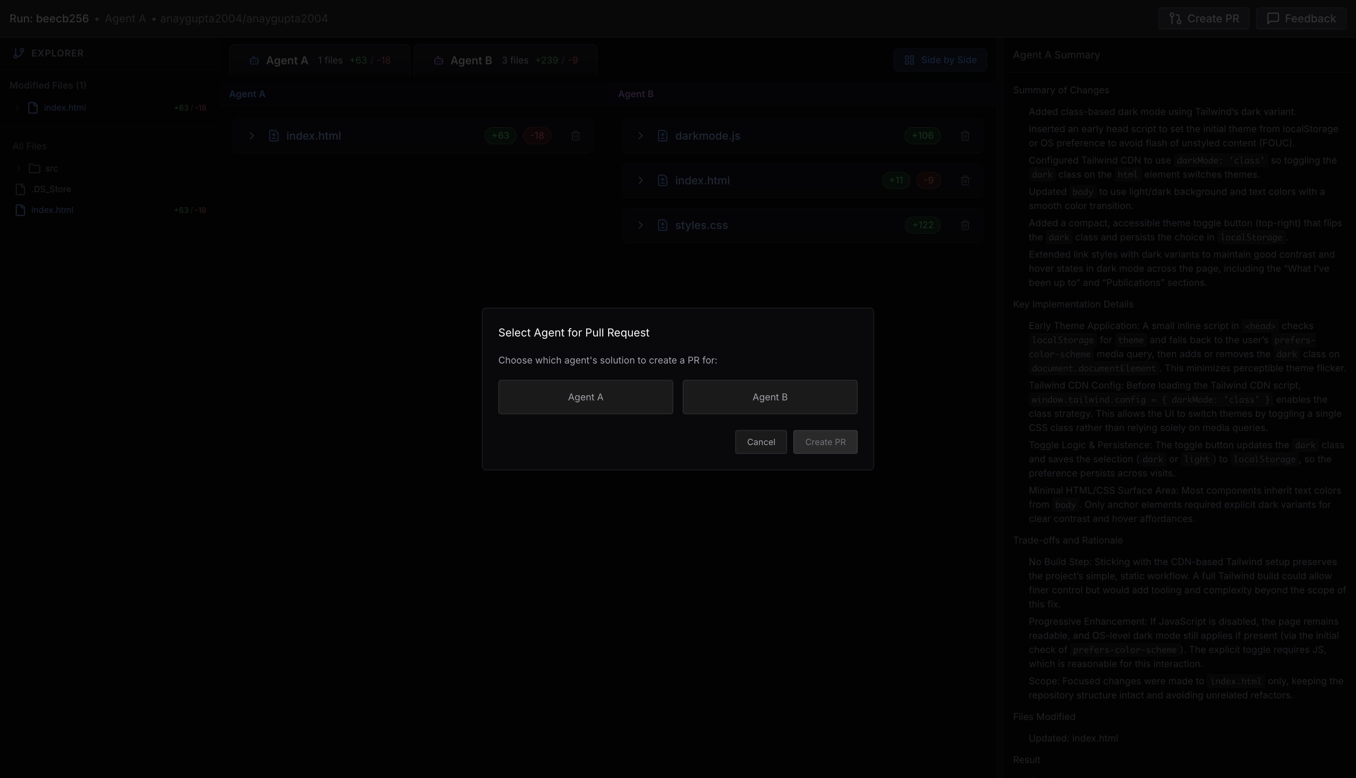This screenshot has height=778, width=1356.
Task: Click the file icon next to darkmode.js
Action: click(662, 136)
